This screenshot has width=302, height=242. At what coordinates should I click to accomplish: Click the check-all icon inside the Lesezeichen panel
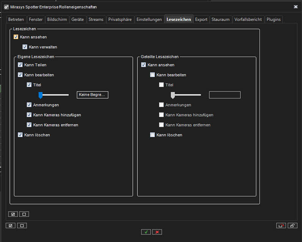13,214
